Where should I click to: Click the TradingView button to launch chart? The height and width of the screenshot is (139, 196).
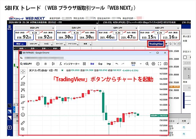point(156,44)
